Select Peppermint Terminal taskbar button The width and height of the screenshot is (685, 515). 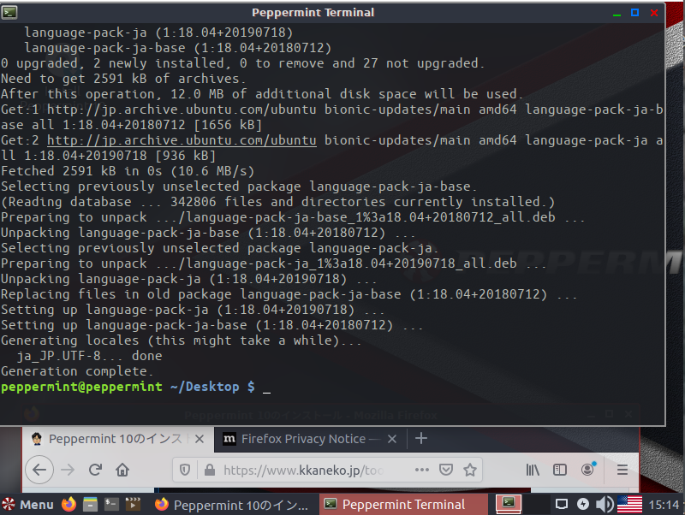pyautogui.click(x=403, y=505)
